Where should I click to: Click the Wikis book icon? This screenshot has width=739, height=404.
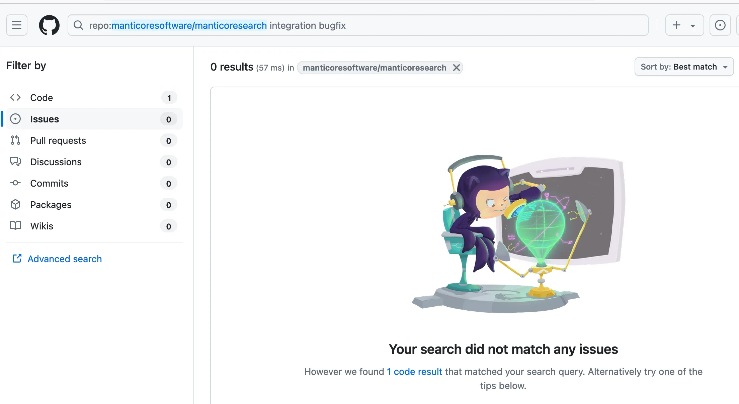click(x=15, y=226)
